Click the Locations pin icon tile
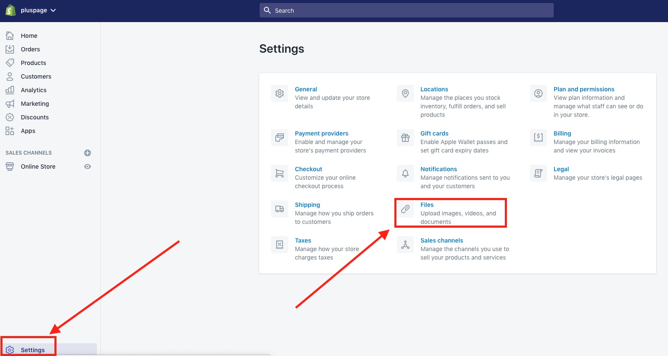Viewport: 668px width, 356px height. pyautogui.click(x=405, y=93)
